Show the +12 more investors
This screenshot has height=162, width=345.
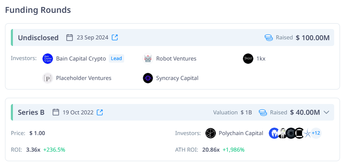[x=316, y=133]
